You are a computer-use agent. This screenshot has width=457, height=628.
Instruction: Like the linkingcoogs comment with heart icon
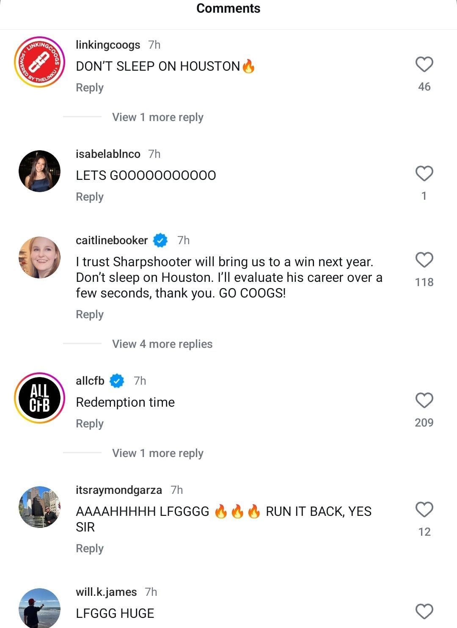pyautogui.click(x=424, y=65)
